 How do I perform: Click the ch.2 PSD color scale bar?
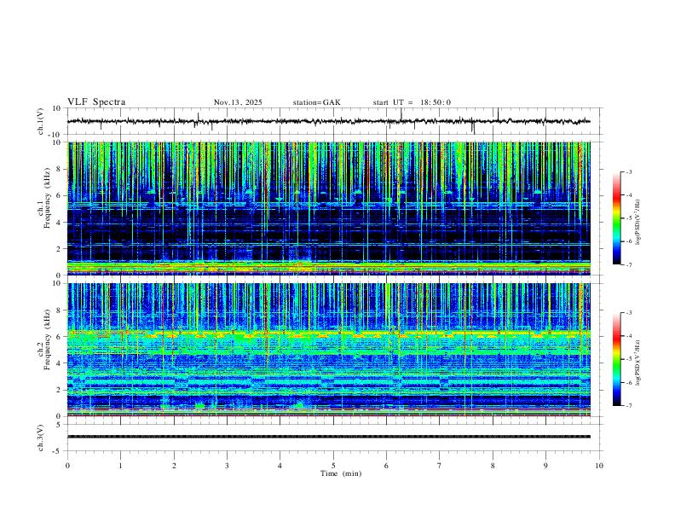coord(616,359)
